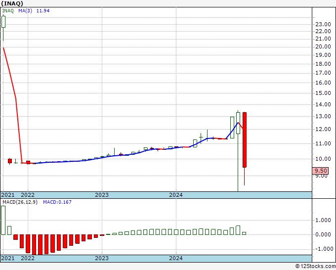Click the 15.00 price axis label

(323, 93)
